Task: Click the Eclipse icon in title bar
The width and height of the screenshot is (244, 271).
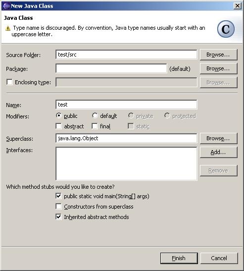Action: coord(6,6)
